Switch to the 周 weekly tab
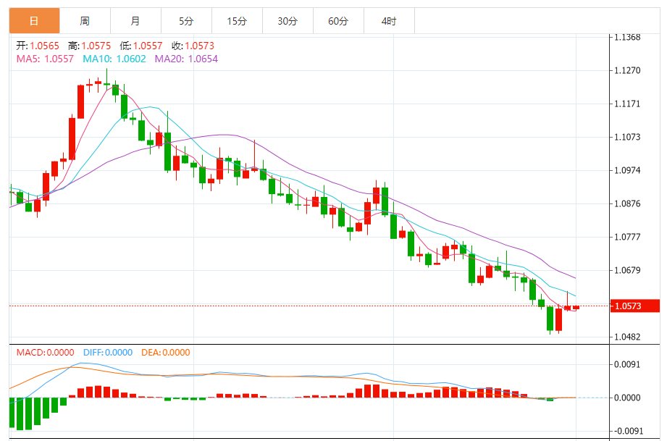The image size is (667, 441). click(x=85, y=21)
